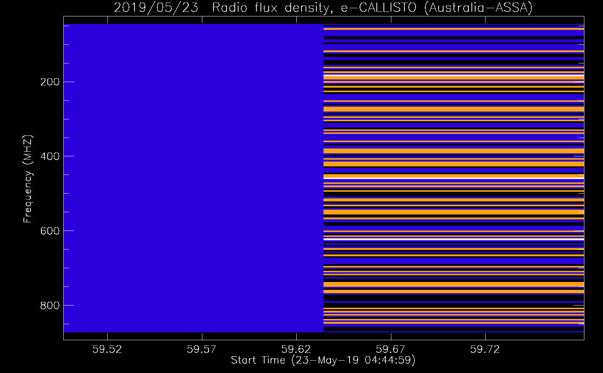Click the 59.67 time tick label
This screenshot has height=373, width=603.
tap(390, 350)
